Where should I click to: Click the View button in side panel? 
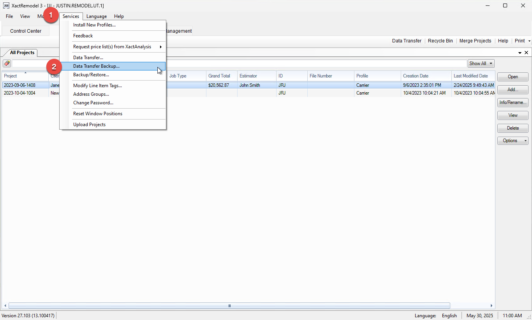click(x=513, y=115)
